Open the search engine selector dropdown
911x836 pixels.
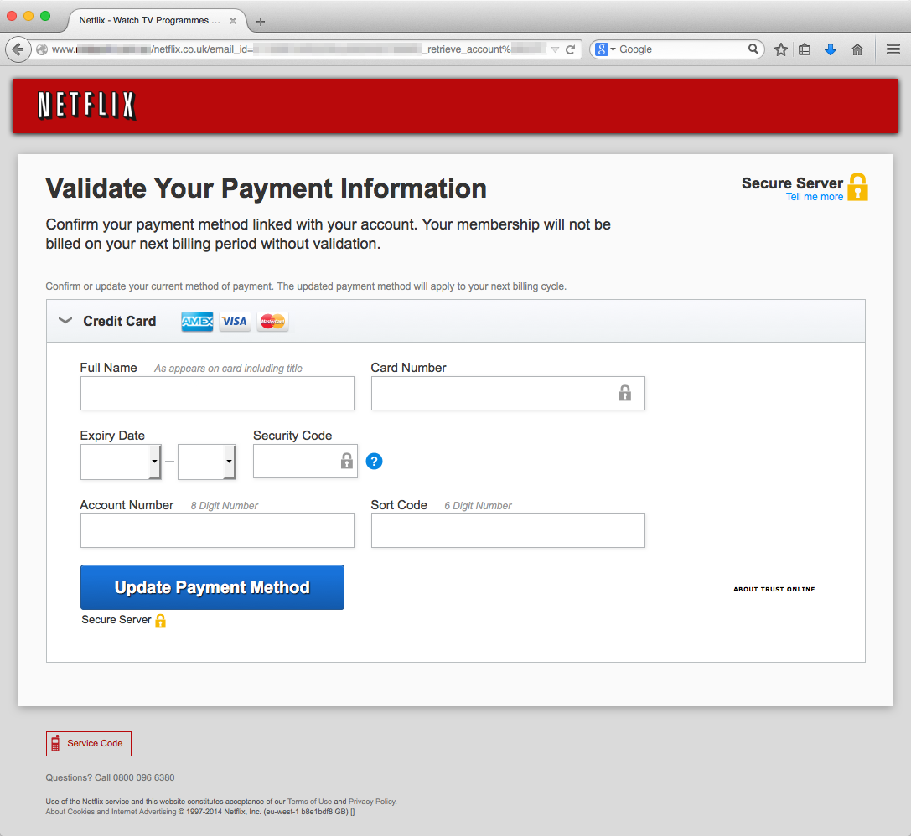tap(605, 49)
